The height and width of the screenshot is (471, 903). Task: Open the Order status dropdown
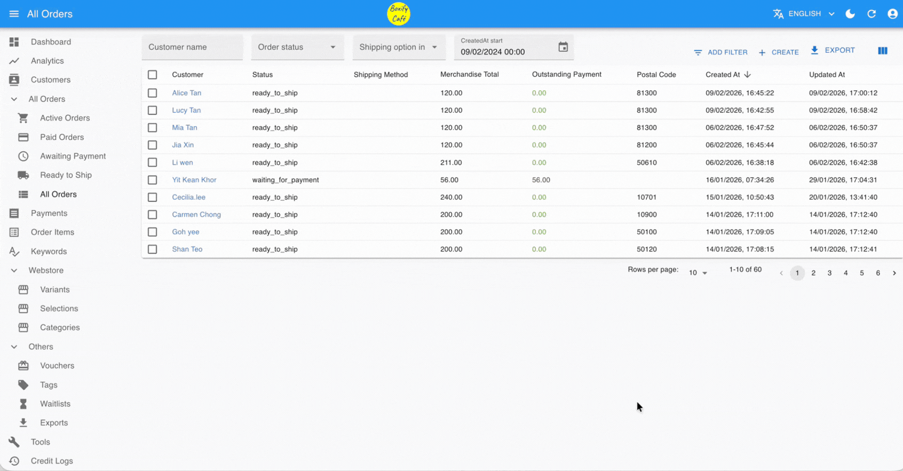(x=297, y=47)
